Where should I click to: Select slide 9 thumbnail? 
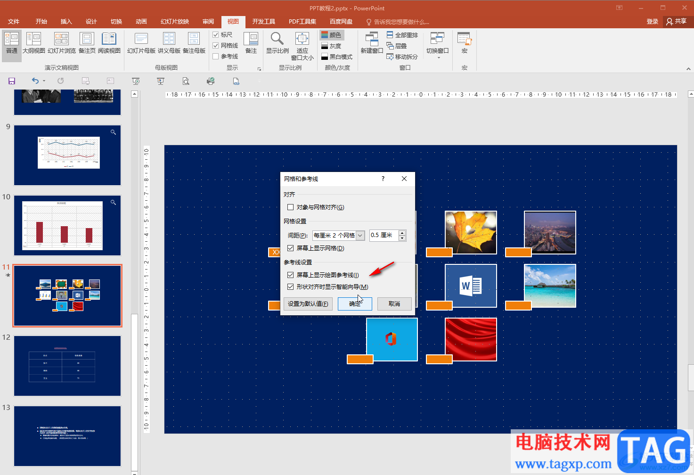67,155
